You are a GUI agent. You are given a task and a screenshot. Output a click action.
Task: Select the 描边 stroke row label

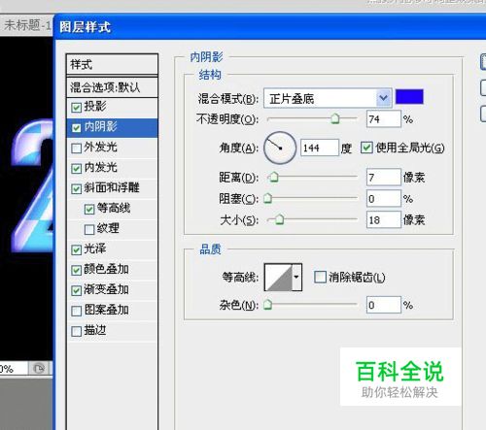click(x=95, y=330)
